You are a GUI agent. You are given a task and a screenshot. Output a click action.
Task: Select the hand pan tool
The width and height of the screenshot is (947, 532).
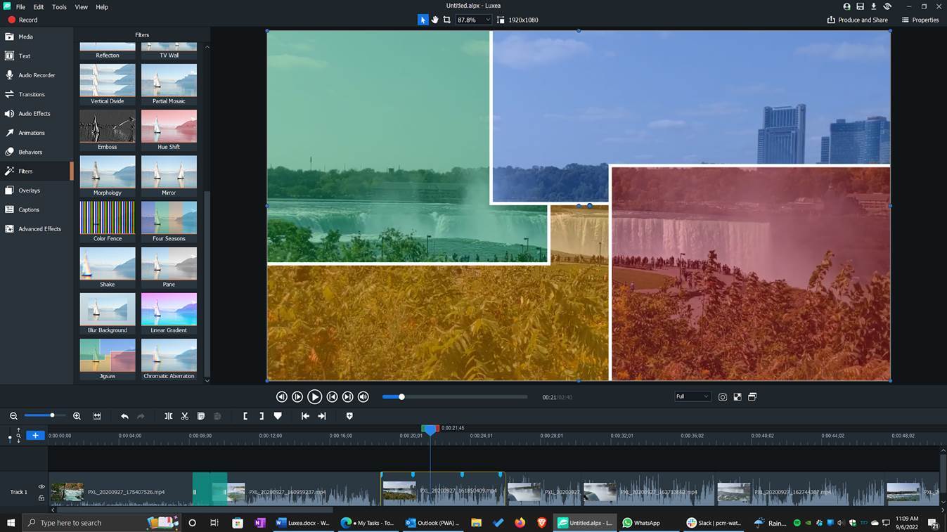pos(434,19)
